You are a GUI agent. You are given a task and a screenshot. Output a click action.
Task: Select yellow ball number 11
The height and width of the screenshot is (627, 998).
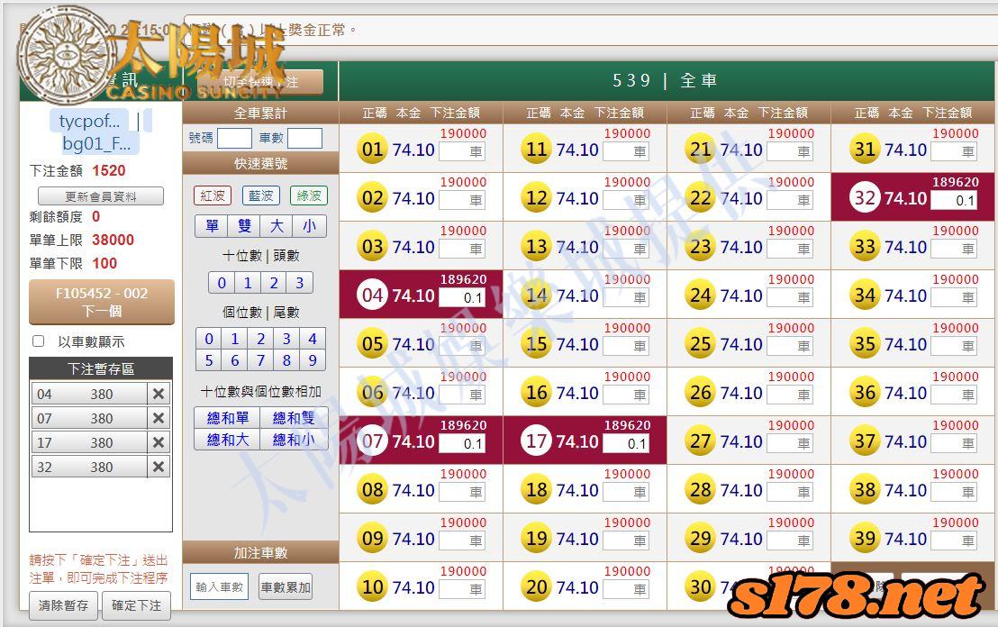537,149
